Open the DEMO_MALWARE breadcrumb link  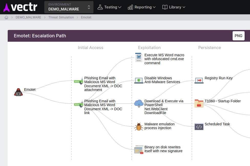[28, 17]
